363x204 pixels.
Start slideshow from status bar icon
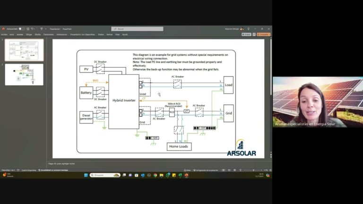click(241, 170)
